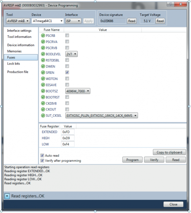Open the Tool dropdown showing AVRISP mkII
This screenshot has width=191, height=213.
click(18, 21)
